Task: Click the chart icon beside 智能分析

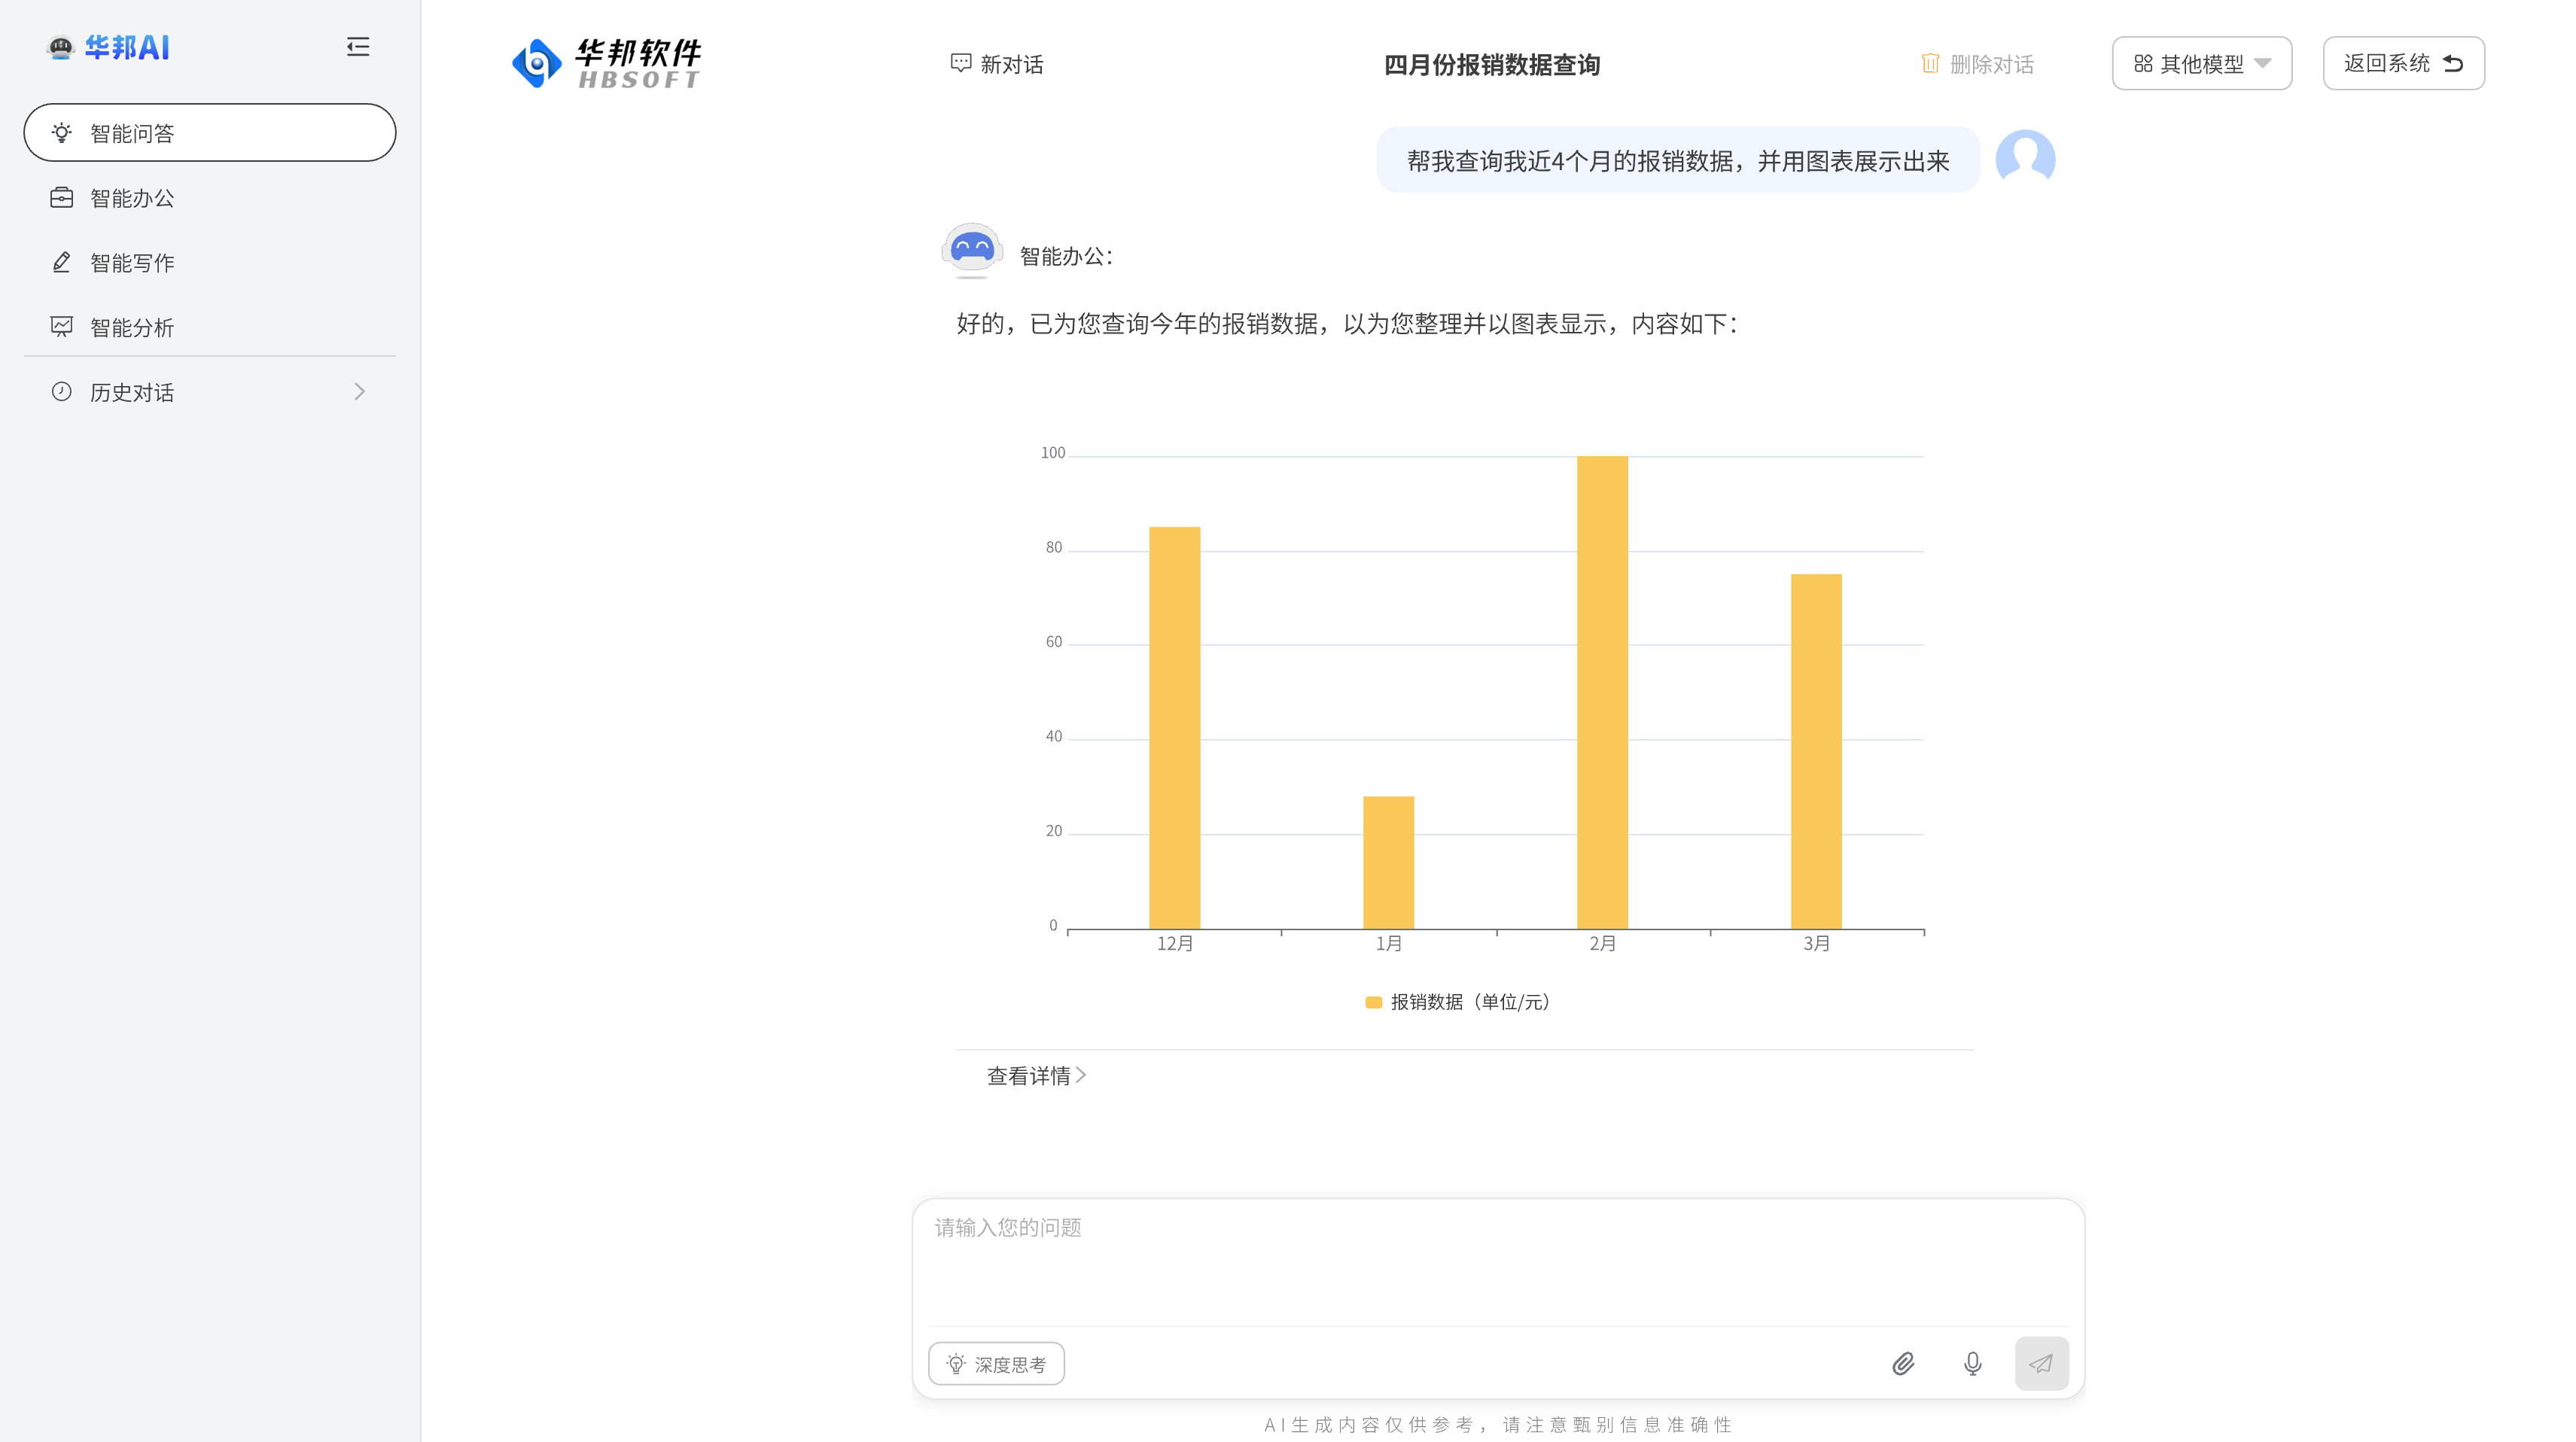Action: click(x=62, y=327)
